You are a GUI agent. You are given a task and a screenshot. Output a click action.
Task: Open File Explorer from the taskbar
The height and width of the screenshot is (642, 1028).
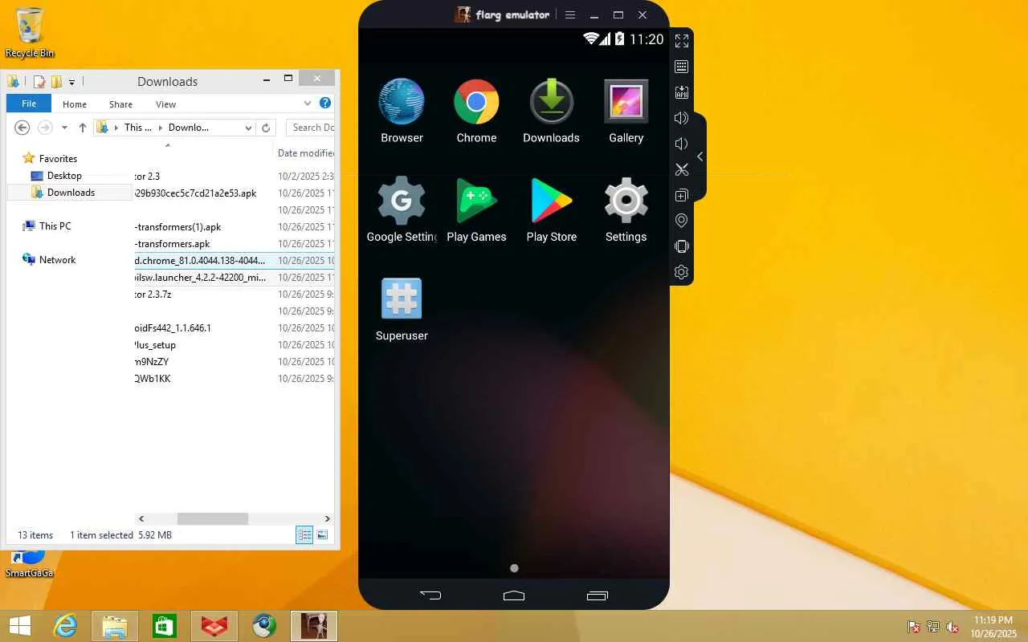pos(115,626)
